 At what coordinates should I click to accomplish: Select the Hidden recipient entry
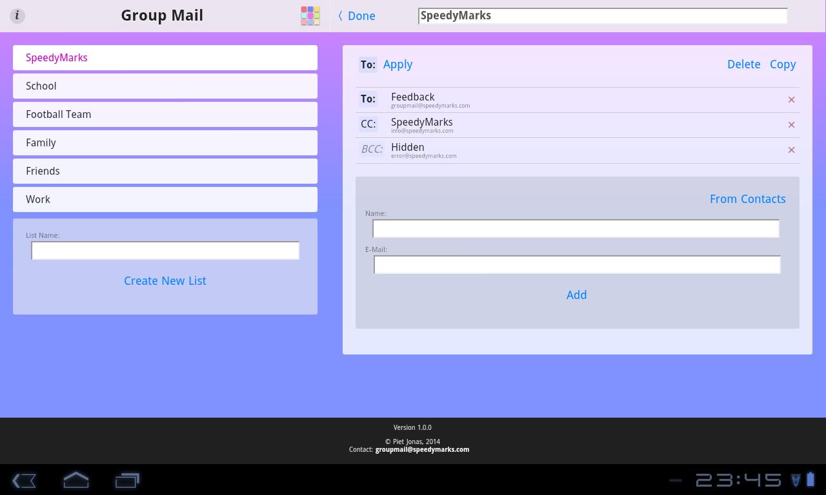pyautogui.click(x=578, y=150)
